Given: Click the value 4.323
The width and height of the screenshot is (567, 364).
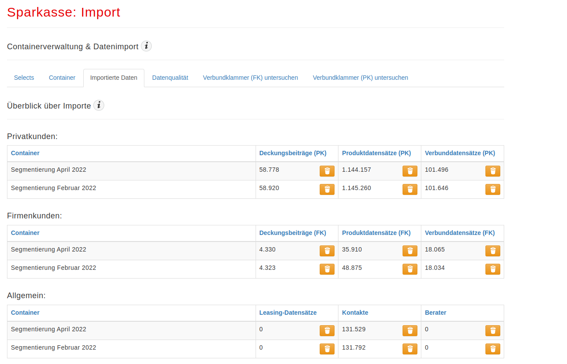Looking at the screenshot, I should 267,268.
